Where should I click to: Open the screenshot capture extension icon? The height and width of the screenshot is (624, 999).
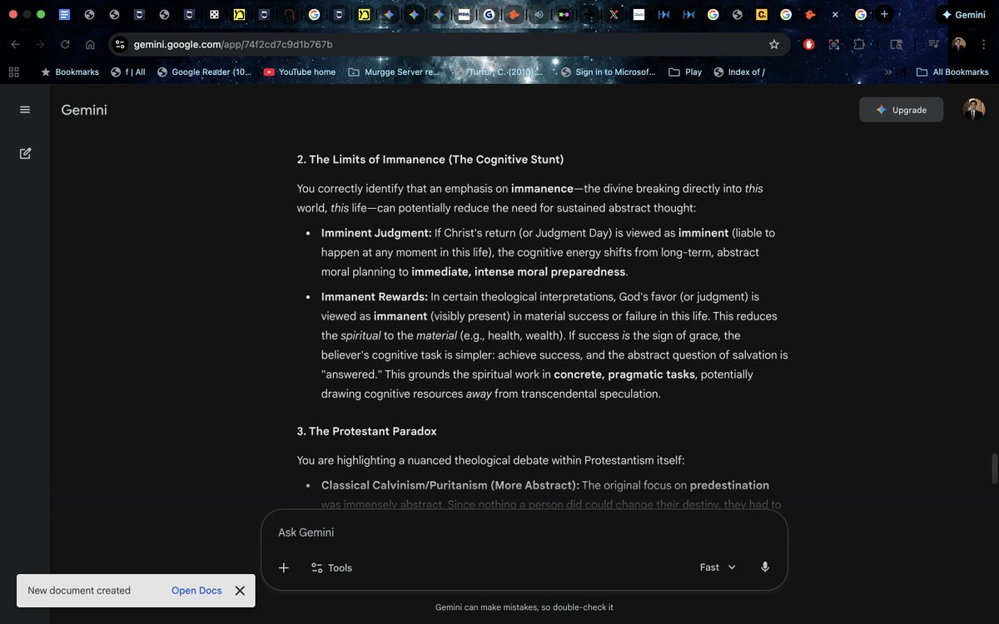(x=834, y=44)
